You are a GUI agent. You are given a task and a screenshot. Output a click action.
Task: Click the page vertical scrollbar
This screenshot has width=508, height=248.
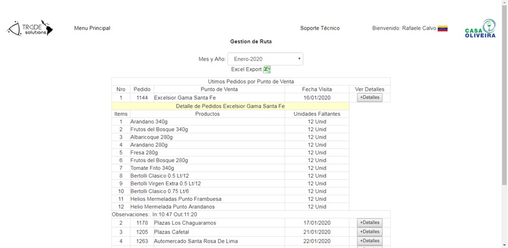click(x=504, y=119)
